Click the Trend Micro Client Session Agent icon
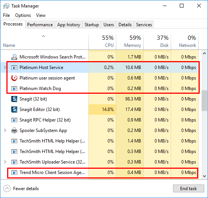Screen dimensions: 208x198 [14, 172]
